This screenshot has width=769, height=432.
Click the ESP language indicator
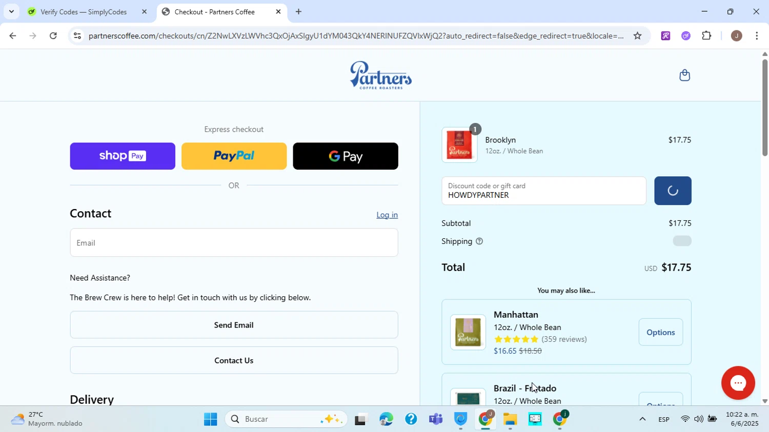tap(664, 420)
